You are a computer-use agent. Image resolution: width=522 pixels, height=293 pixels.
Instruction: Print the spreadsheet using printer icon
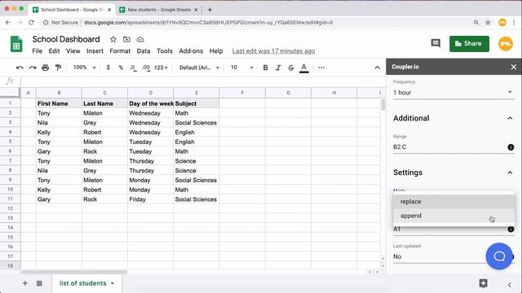pyautogui.click(x=46, y=68)
